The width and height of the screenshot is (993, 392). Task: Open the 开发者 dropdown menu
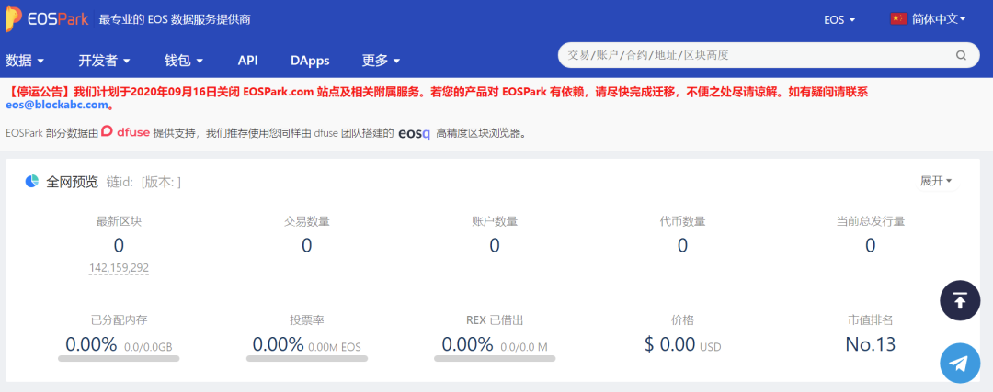pyautogui.click(x=104, y=61)
